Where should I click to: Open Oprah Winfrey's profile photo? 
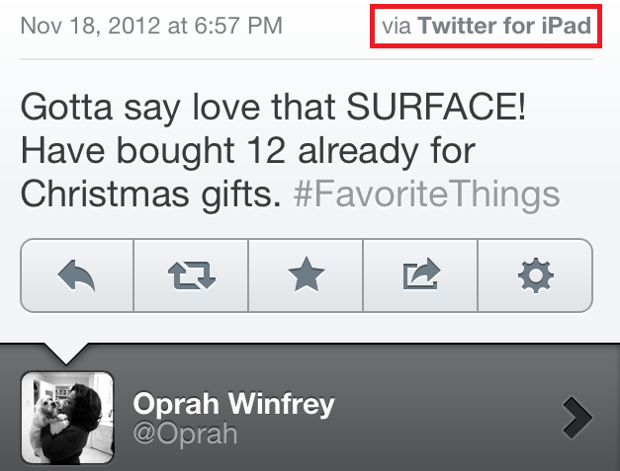coord(67,418)
